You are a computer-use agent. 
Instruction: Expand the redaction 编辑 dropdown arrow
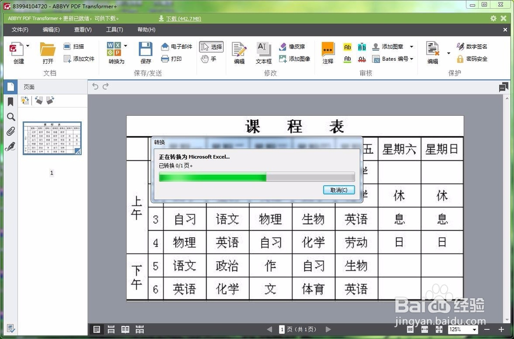[x=448, y=53]
